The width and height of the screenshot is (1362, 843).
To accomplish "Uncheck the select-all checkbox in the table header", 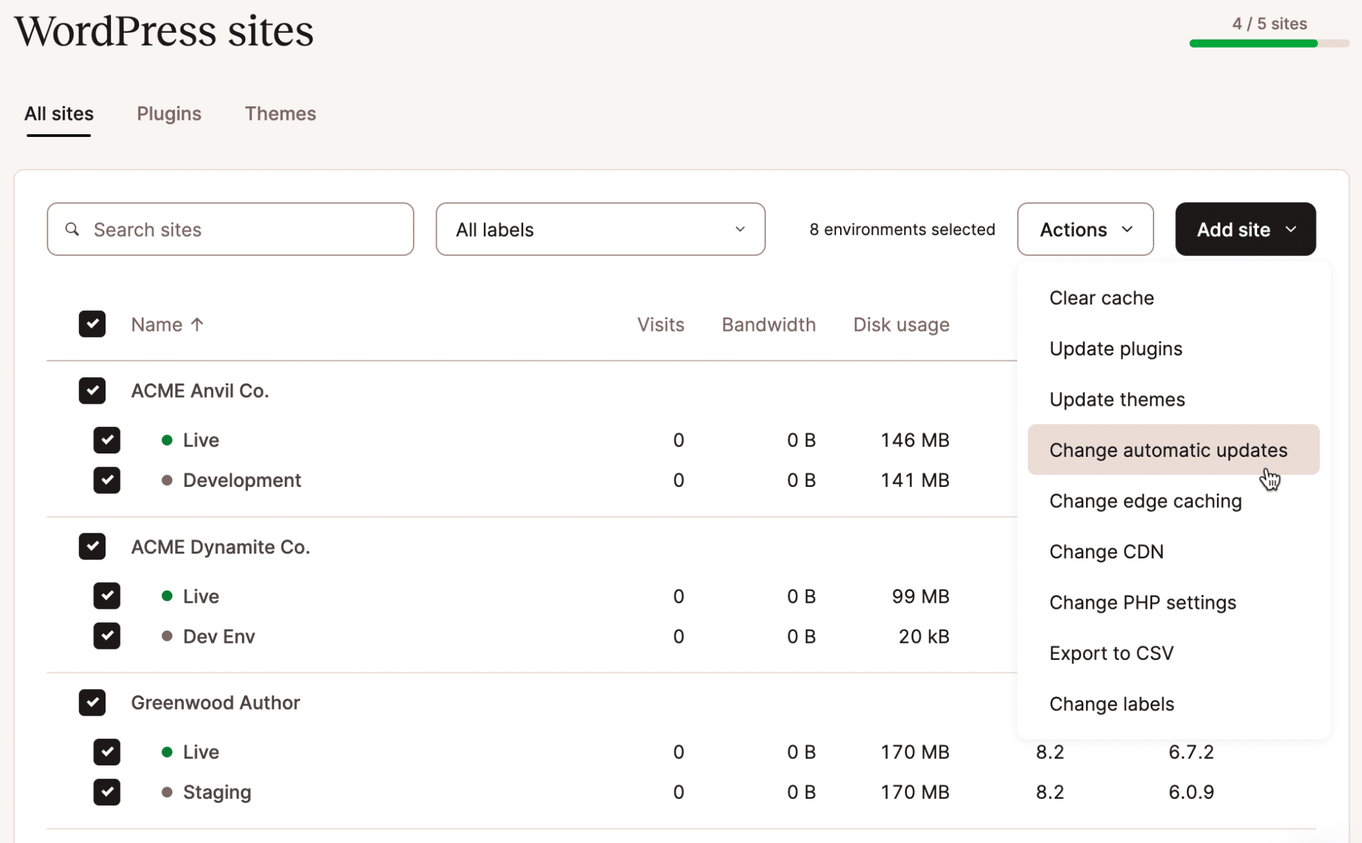I will [x=92, y=324].
